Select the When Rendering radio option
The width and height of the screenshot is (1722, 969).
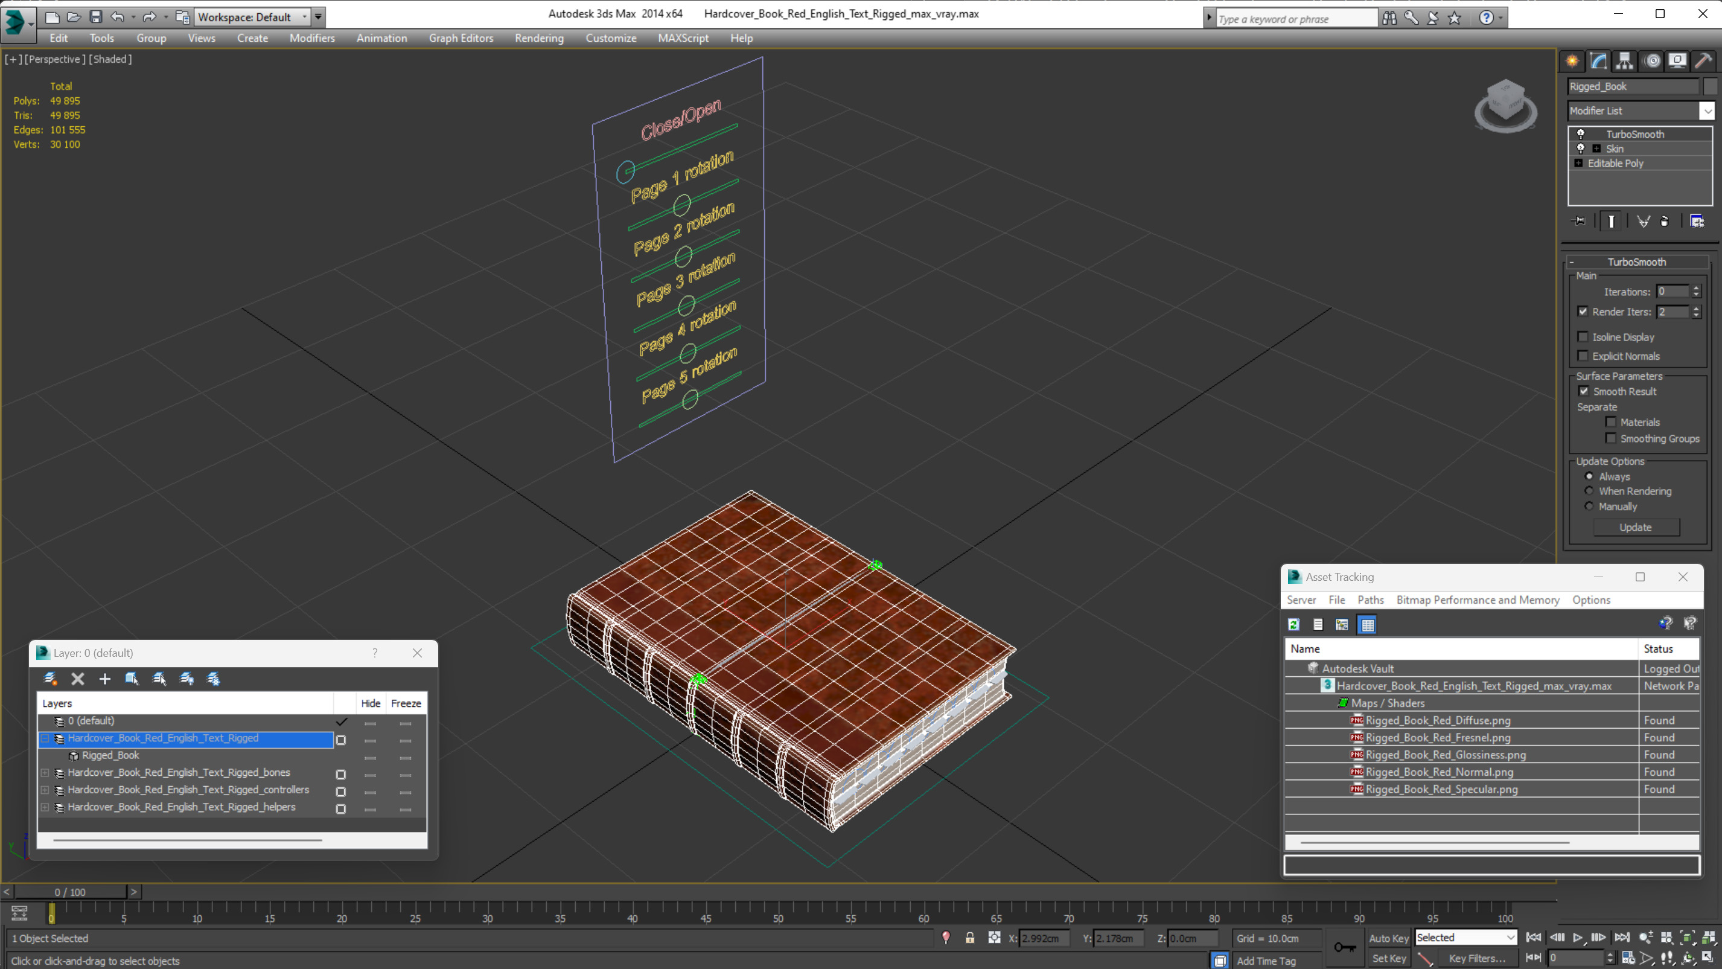[1589, 491]
